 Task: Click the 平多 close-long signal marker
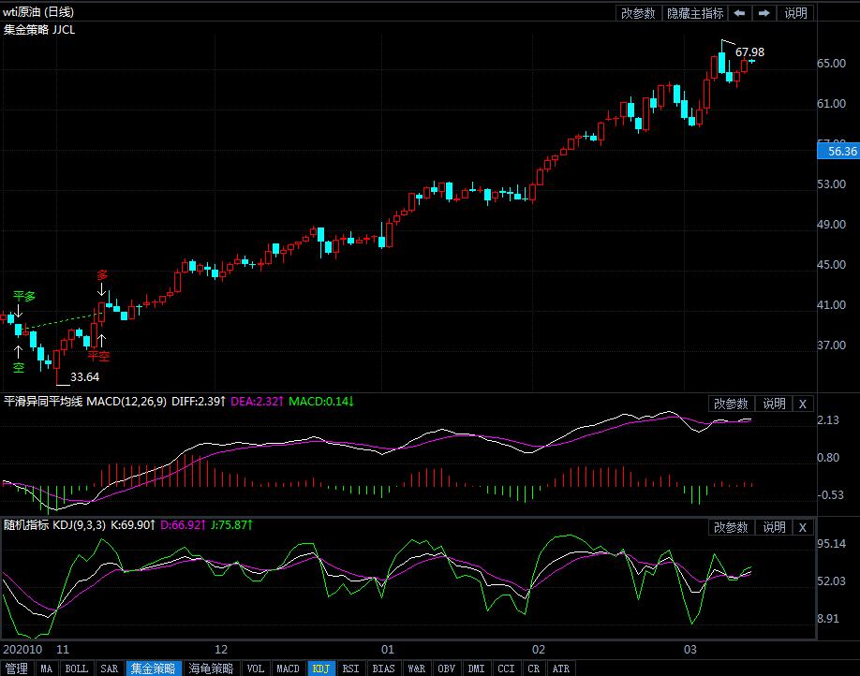click(x=24, y=297)
